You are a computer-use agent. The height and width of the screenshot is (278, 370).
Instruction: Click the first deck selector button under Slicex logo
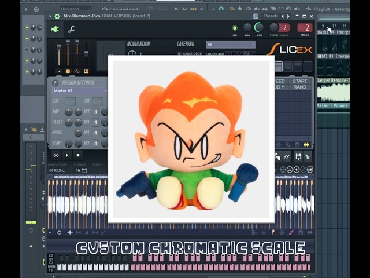tap(278, 67)
